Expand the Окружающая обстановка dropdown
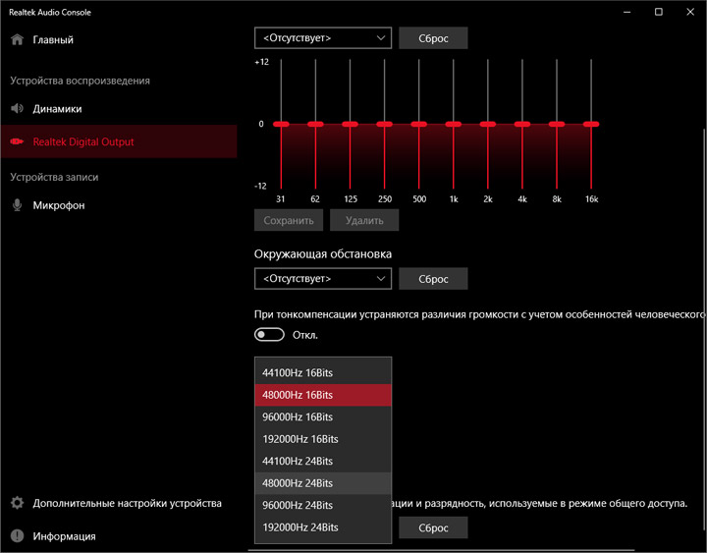Viewport: 707px width, 553px height. tap(323, 278)
